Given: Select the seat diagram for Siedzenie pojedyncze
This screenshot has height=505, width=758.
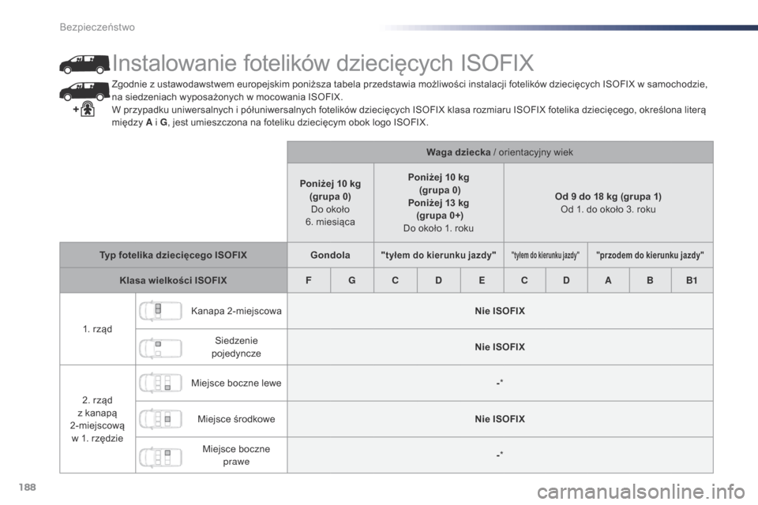Looking at the screenshot, I should point(160,347).
